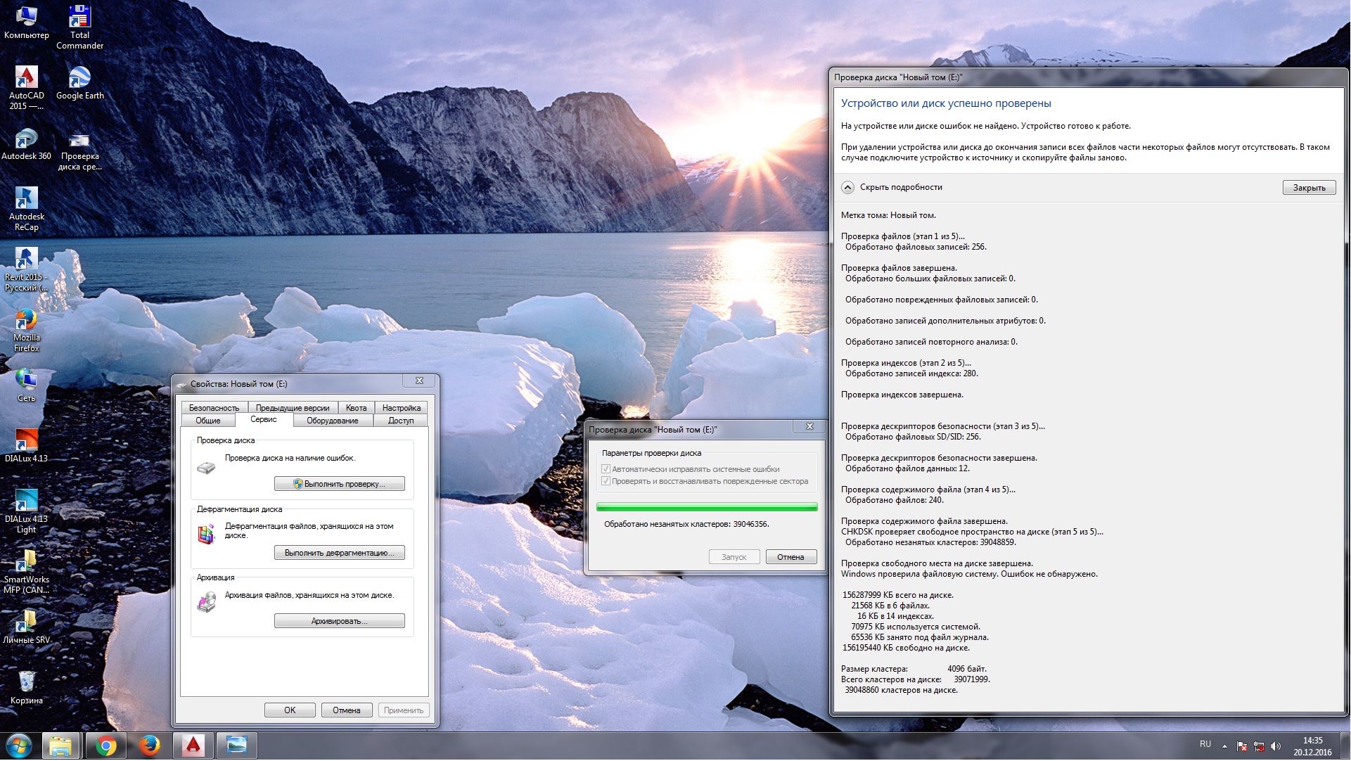Click the RU language indicator
Image resolution: width=1351 pixels, height=761 pixels.
coord(1205,744)
